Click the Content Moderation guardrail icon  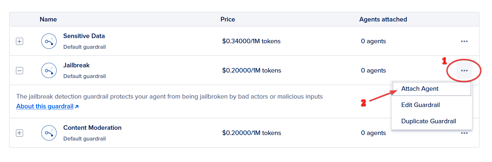[x=49, y=133]
